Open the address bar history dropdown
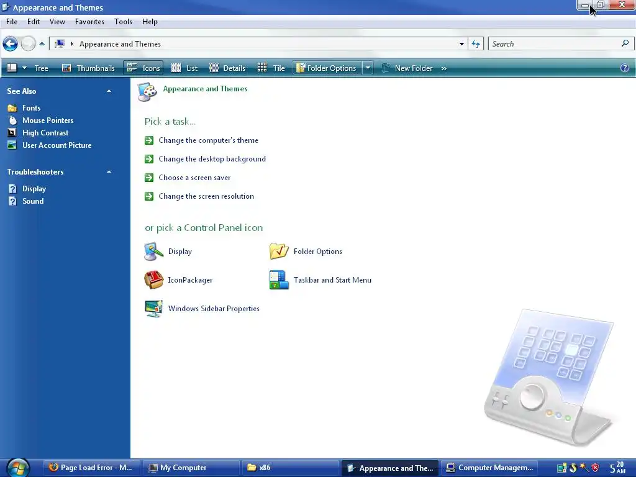The width and height of the screenshot is (636, 477). (x=461, y=44)
